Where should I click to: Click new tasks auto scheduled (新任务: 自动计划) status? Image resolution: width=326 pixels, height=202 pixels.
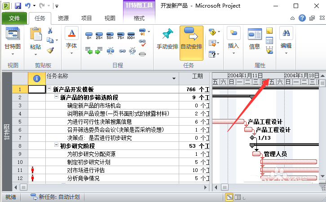point(55,197)
